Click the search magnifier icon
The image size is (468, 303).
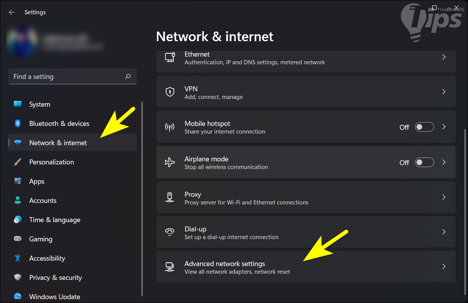[x=128, y=77]
